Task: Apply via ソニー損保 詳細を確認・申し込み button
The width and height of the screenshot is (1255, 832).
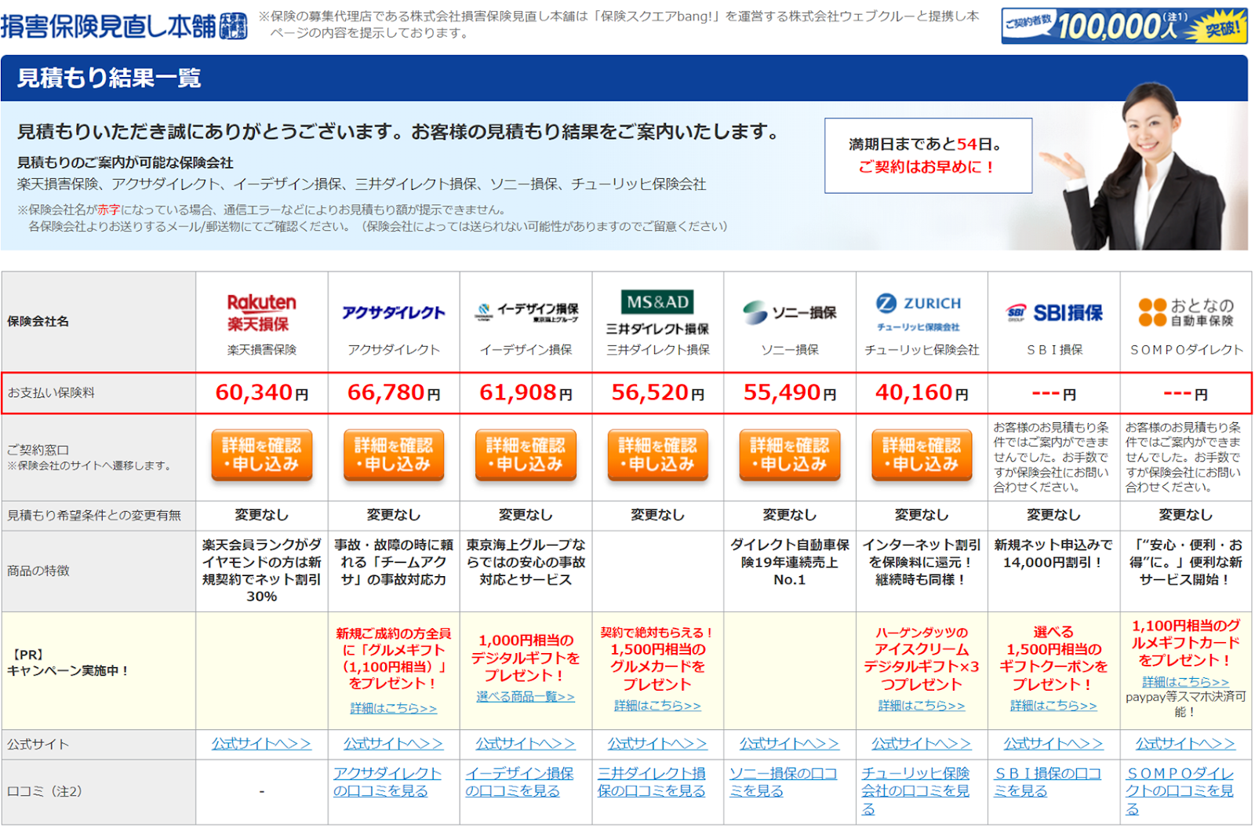Action: click(790, 454)
